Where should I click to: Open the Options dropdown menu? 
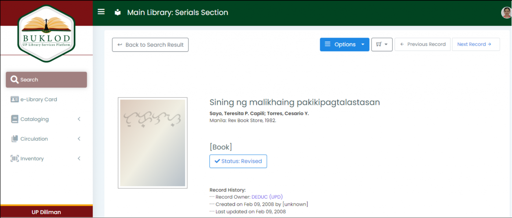[x=344, y=44]
